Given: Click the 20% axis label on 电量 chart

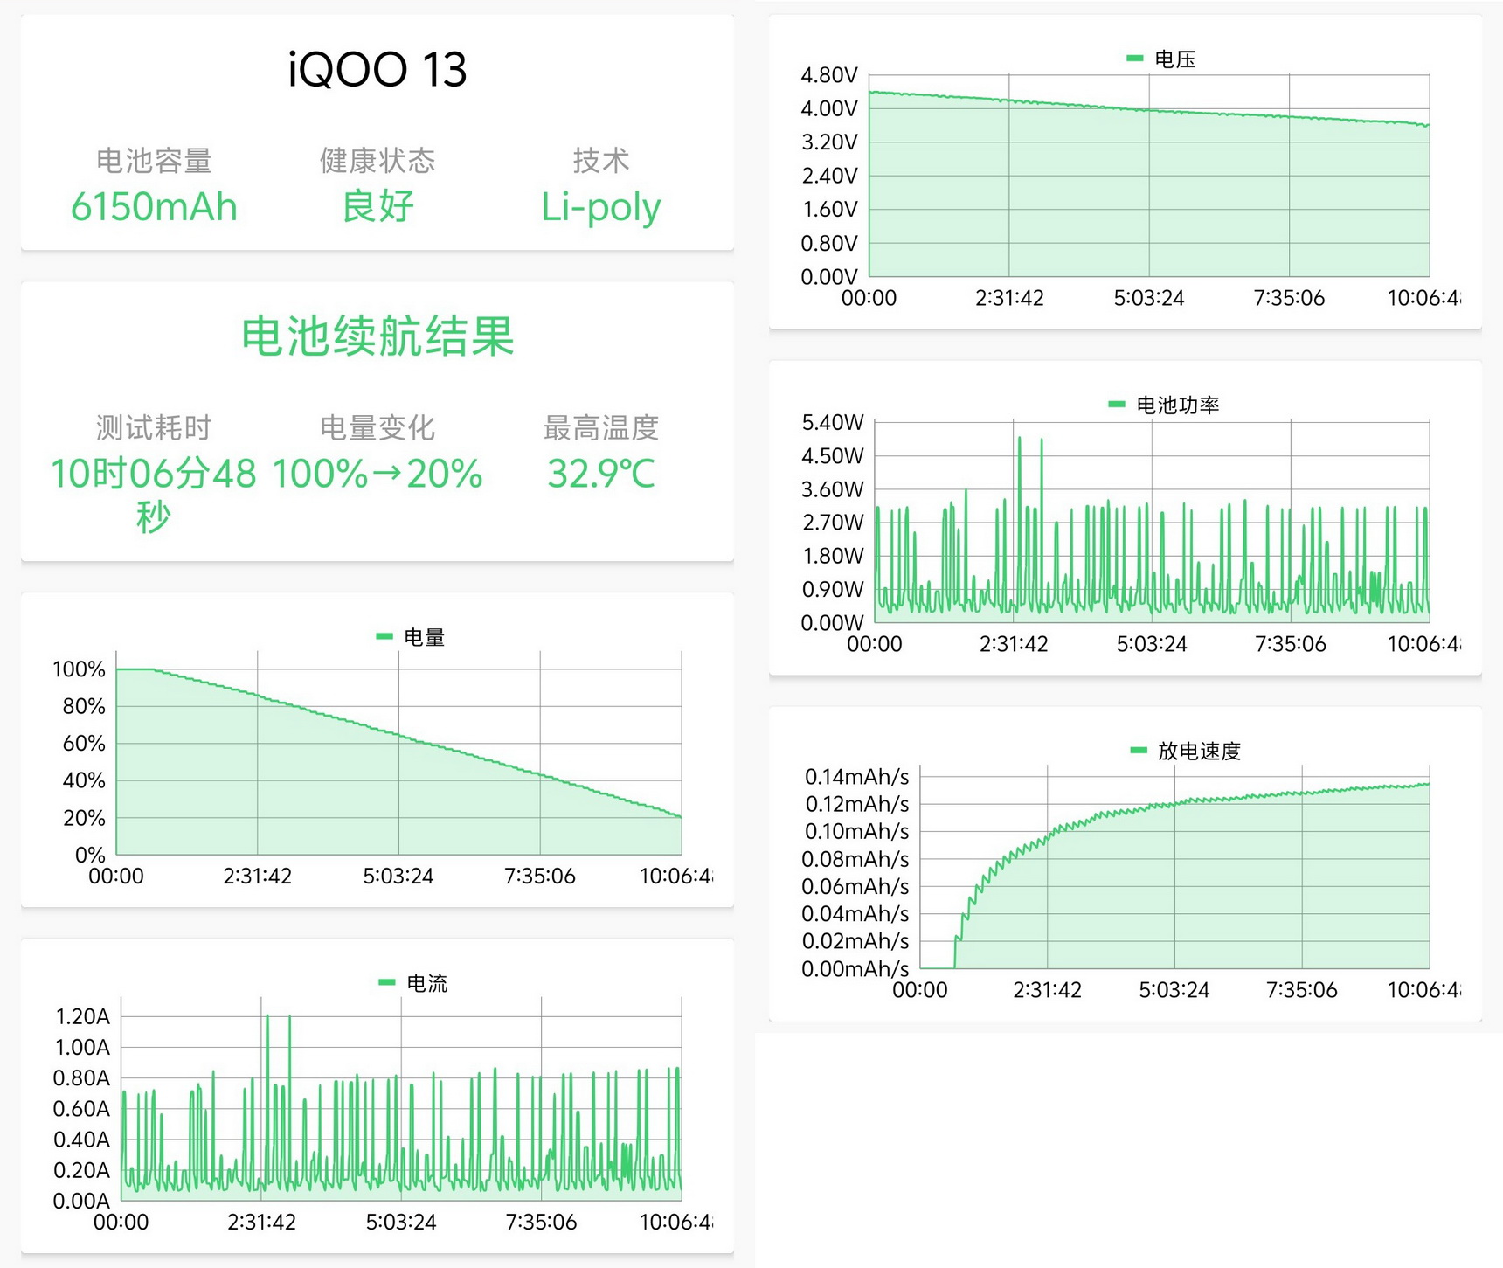Looking at the screenshot, I should (x=84, y=818).
